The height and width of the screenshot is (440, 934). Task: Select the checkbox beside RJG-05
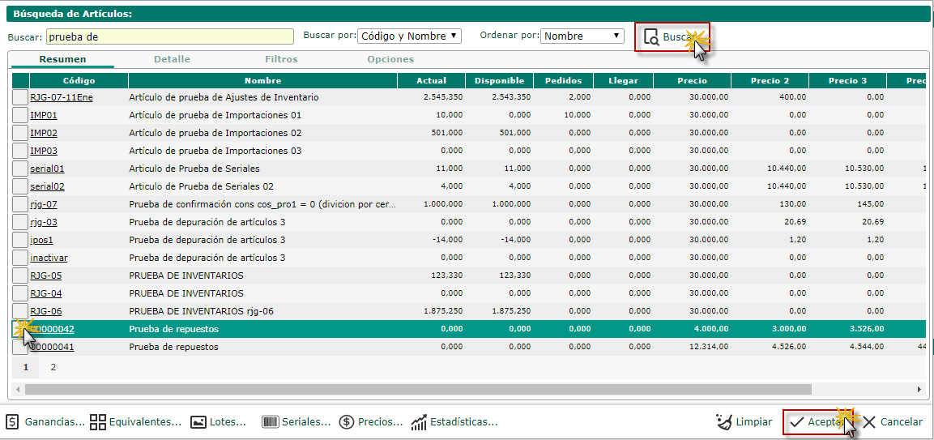[20, 276]
